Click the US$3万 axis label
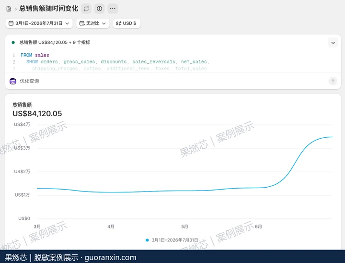This screenshot has width=345, height=263. tap(22, 148)
